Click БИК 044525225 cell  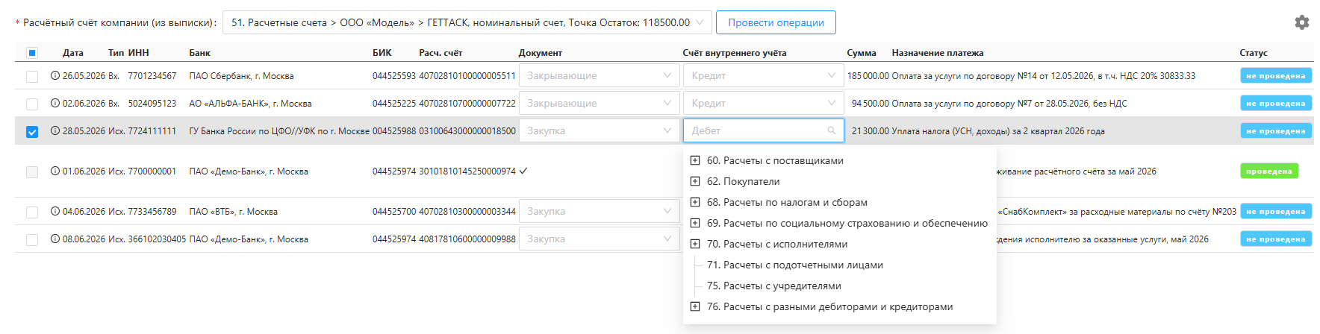(x=394, y=104)
